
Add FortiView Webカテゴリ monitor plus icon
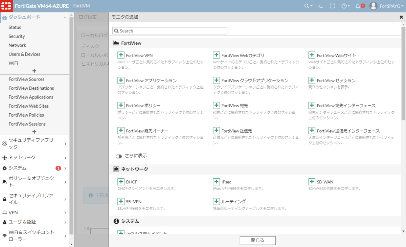click(216, 55)
